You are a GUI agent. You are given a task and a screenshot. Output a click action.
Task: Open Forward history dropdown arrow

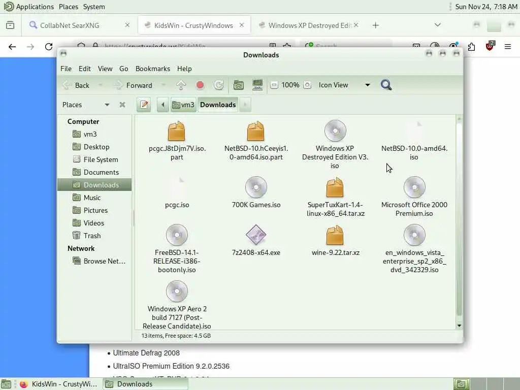click(163, 85)
